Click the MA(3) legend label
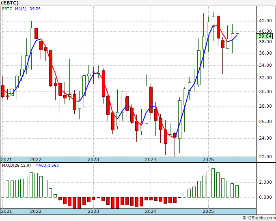 tap(21, 8)
